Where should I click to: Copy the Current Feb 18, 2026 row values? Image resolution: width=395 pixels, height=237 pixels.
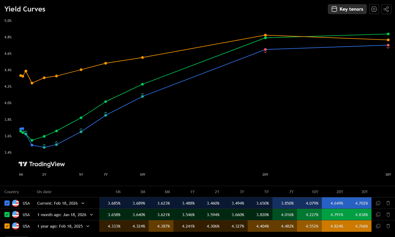pyautogui.click(x=378, y=203)
